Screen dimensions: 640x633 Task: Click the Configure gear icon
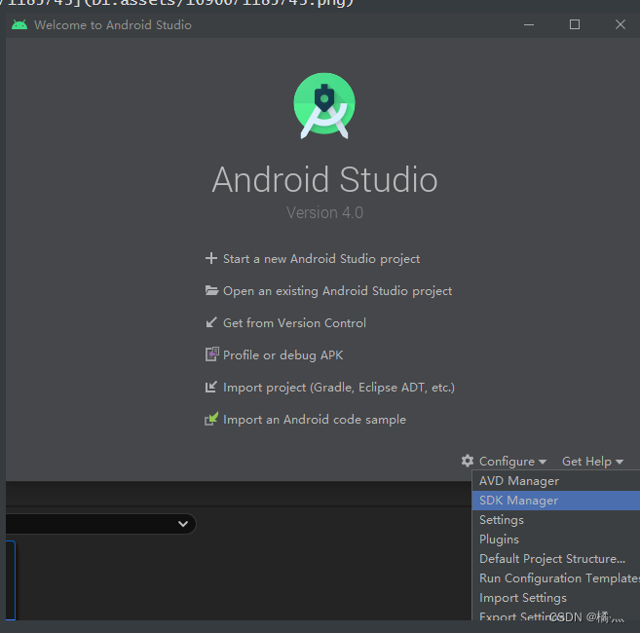click(468, 461)
